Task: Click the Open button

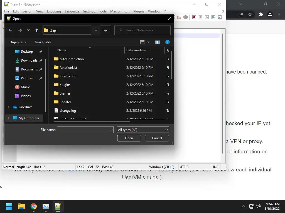Action: (x=129, y=138)
